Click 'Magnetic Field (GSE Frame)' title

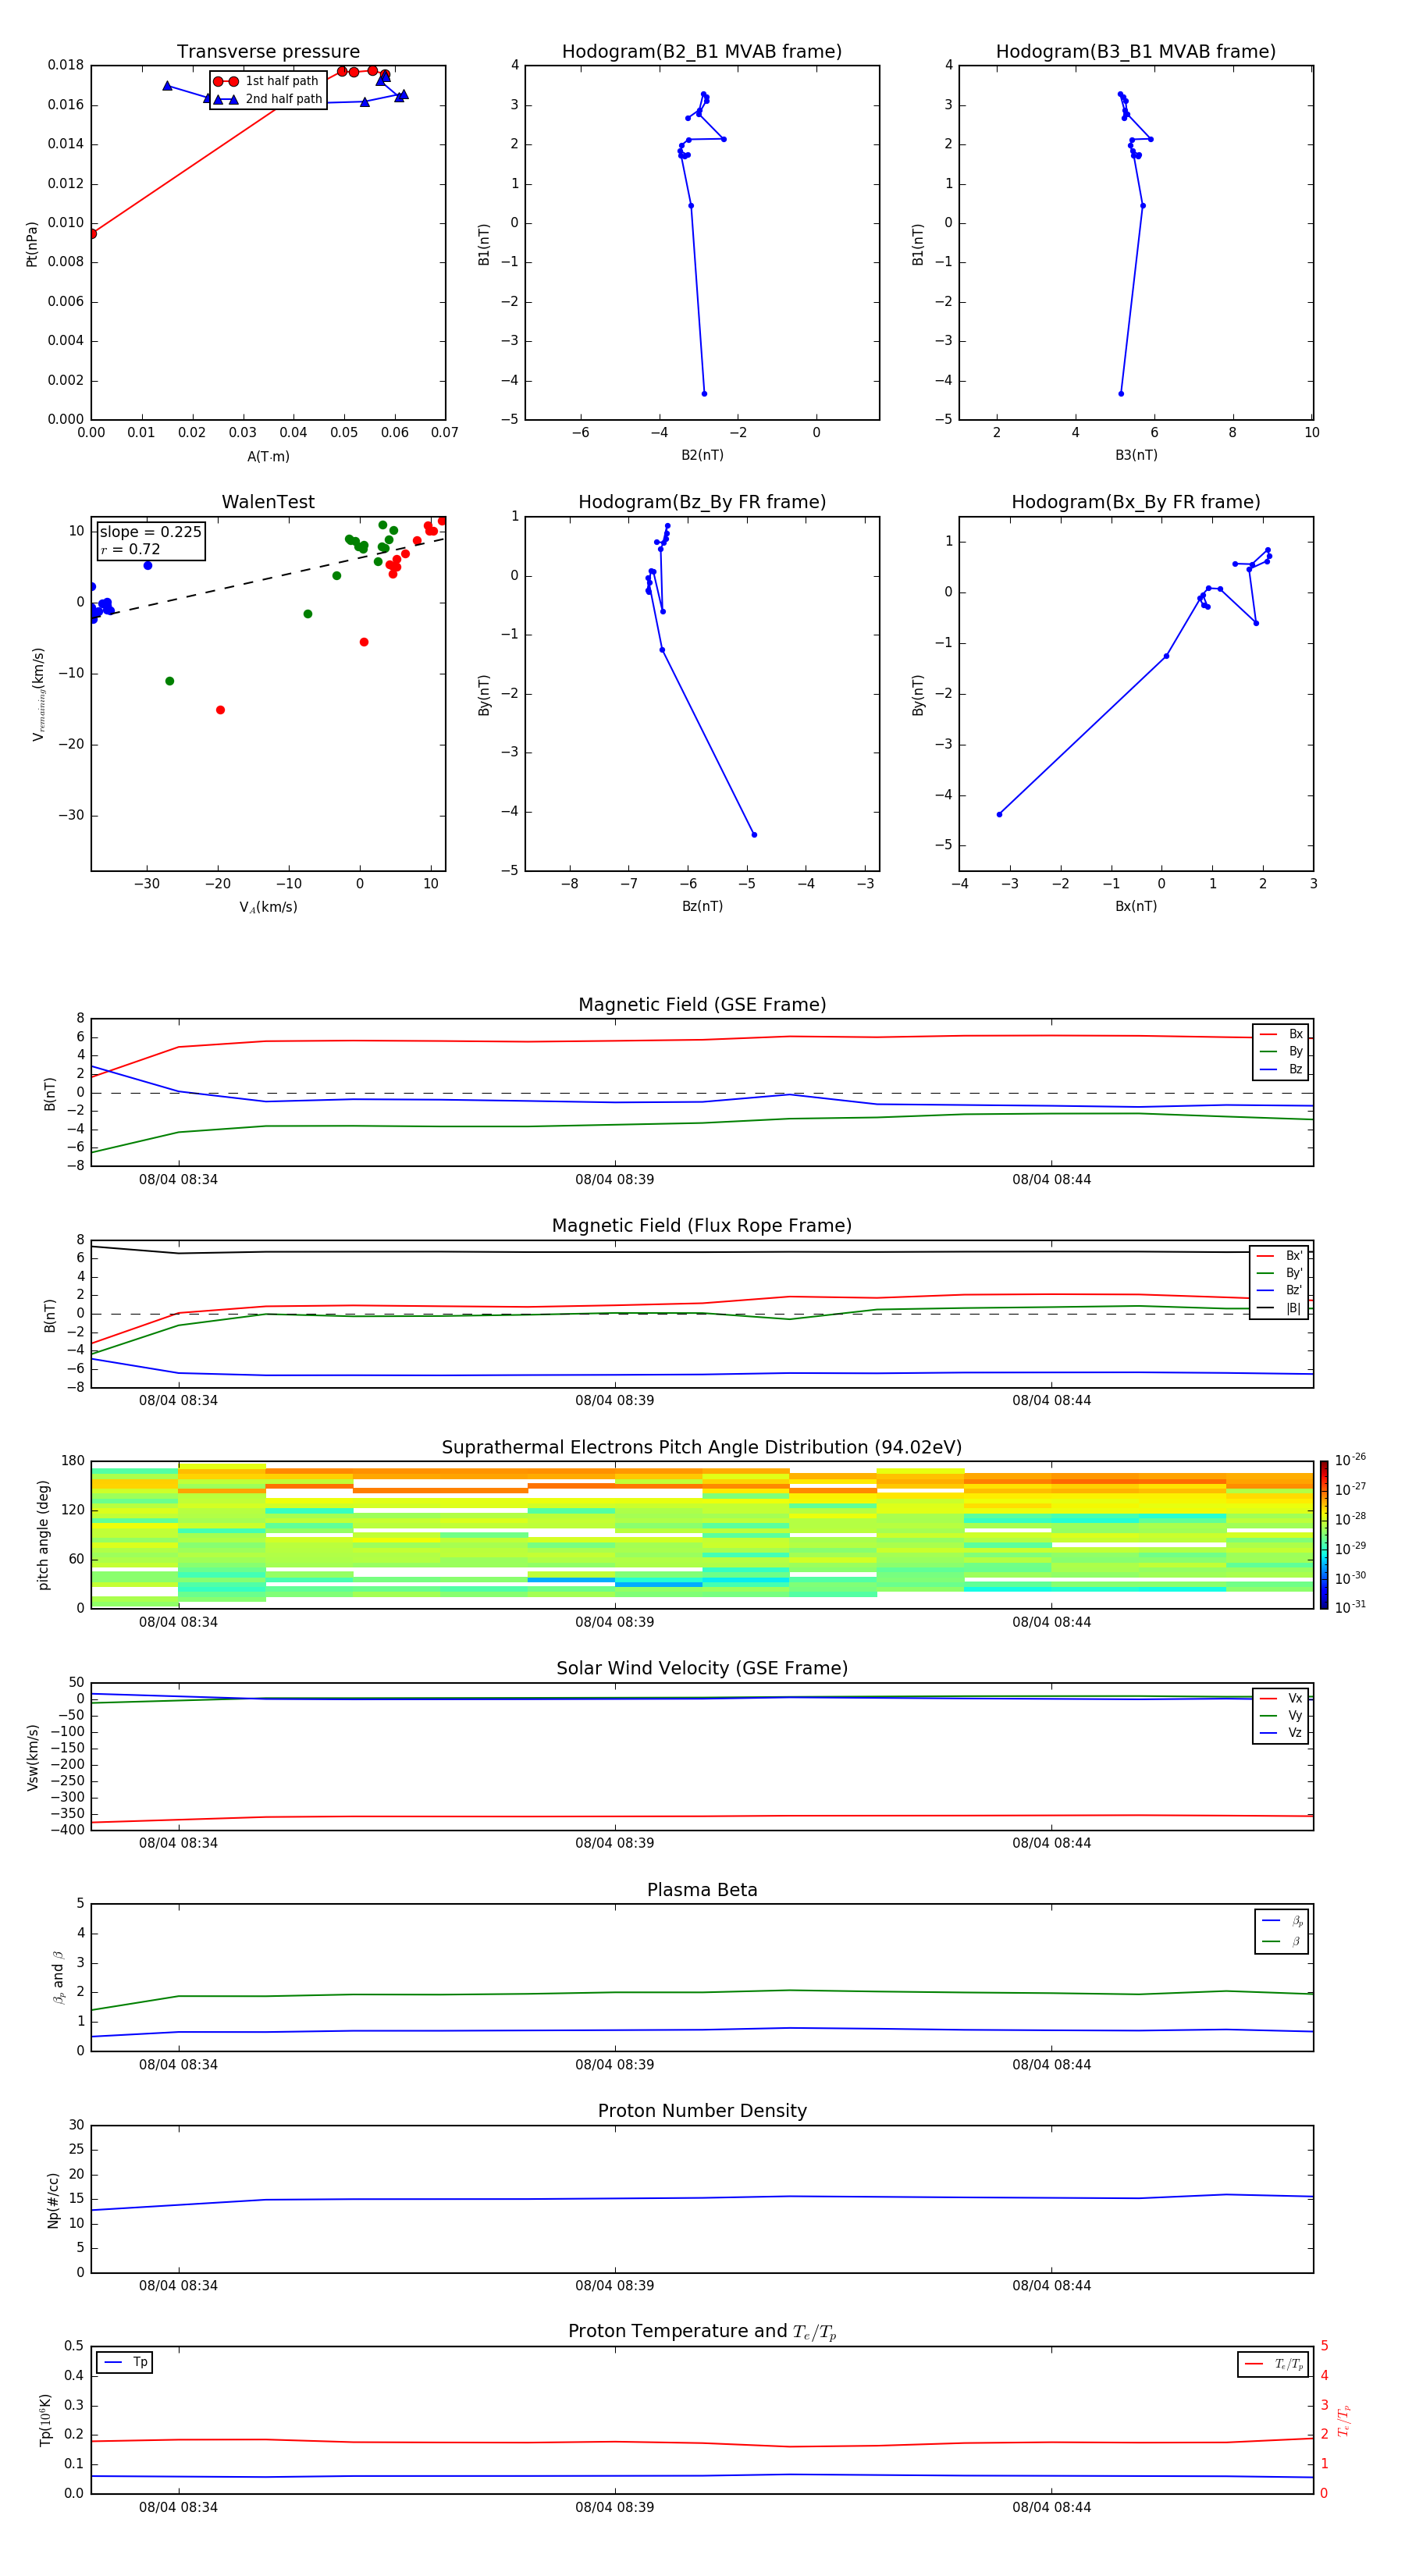tap(702, 1005)
